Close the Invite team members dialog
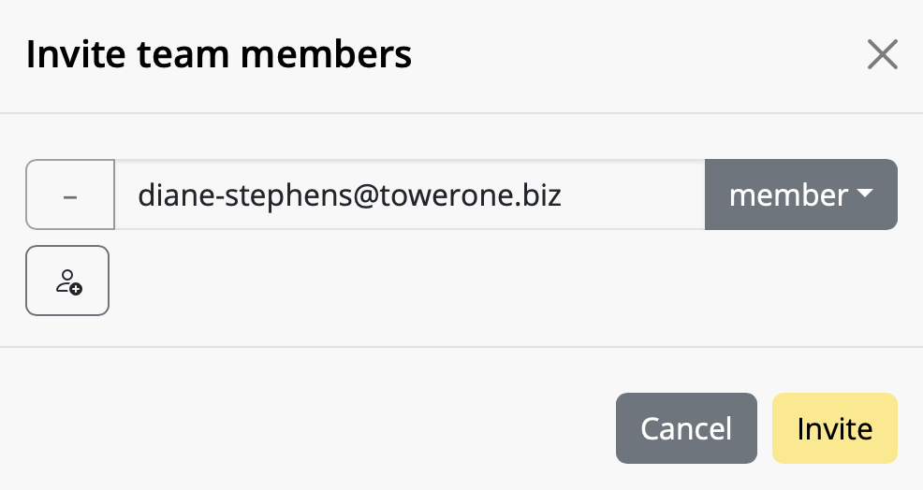This screenshot has height=490, width=923. click(x=883, y=54)
